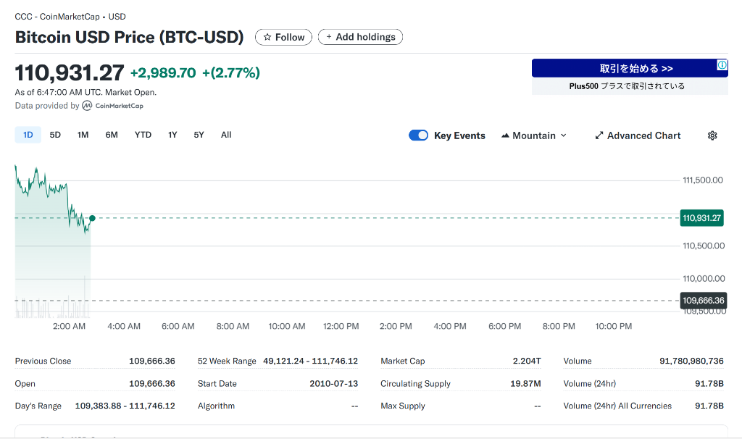742x439 pixels.
Task: Click the 2:00 AM time axis label
Action: tap(69, 327)
